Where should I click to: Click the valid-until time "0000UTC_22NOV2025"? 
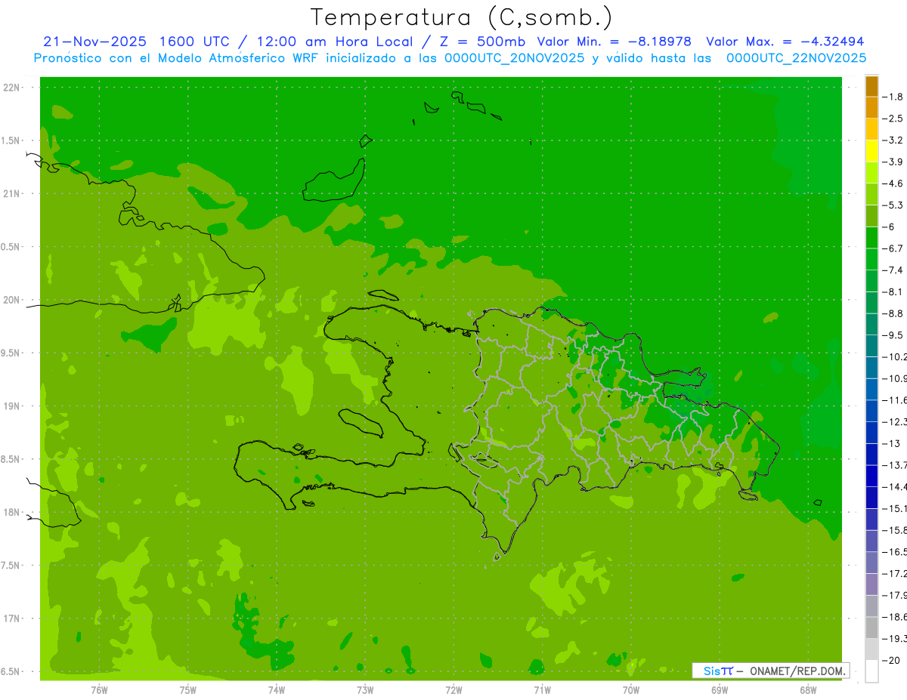(797, 58)
